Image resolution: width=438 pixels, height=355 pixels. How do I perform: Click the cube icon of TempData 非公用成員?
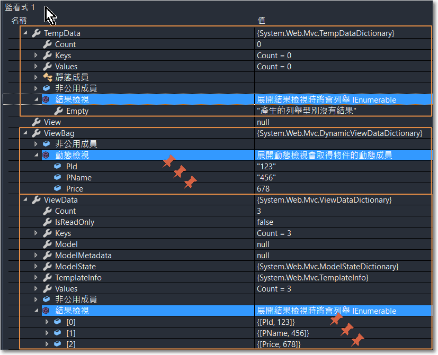(47, 88)
